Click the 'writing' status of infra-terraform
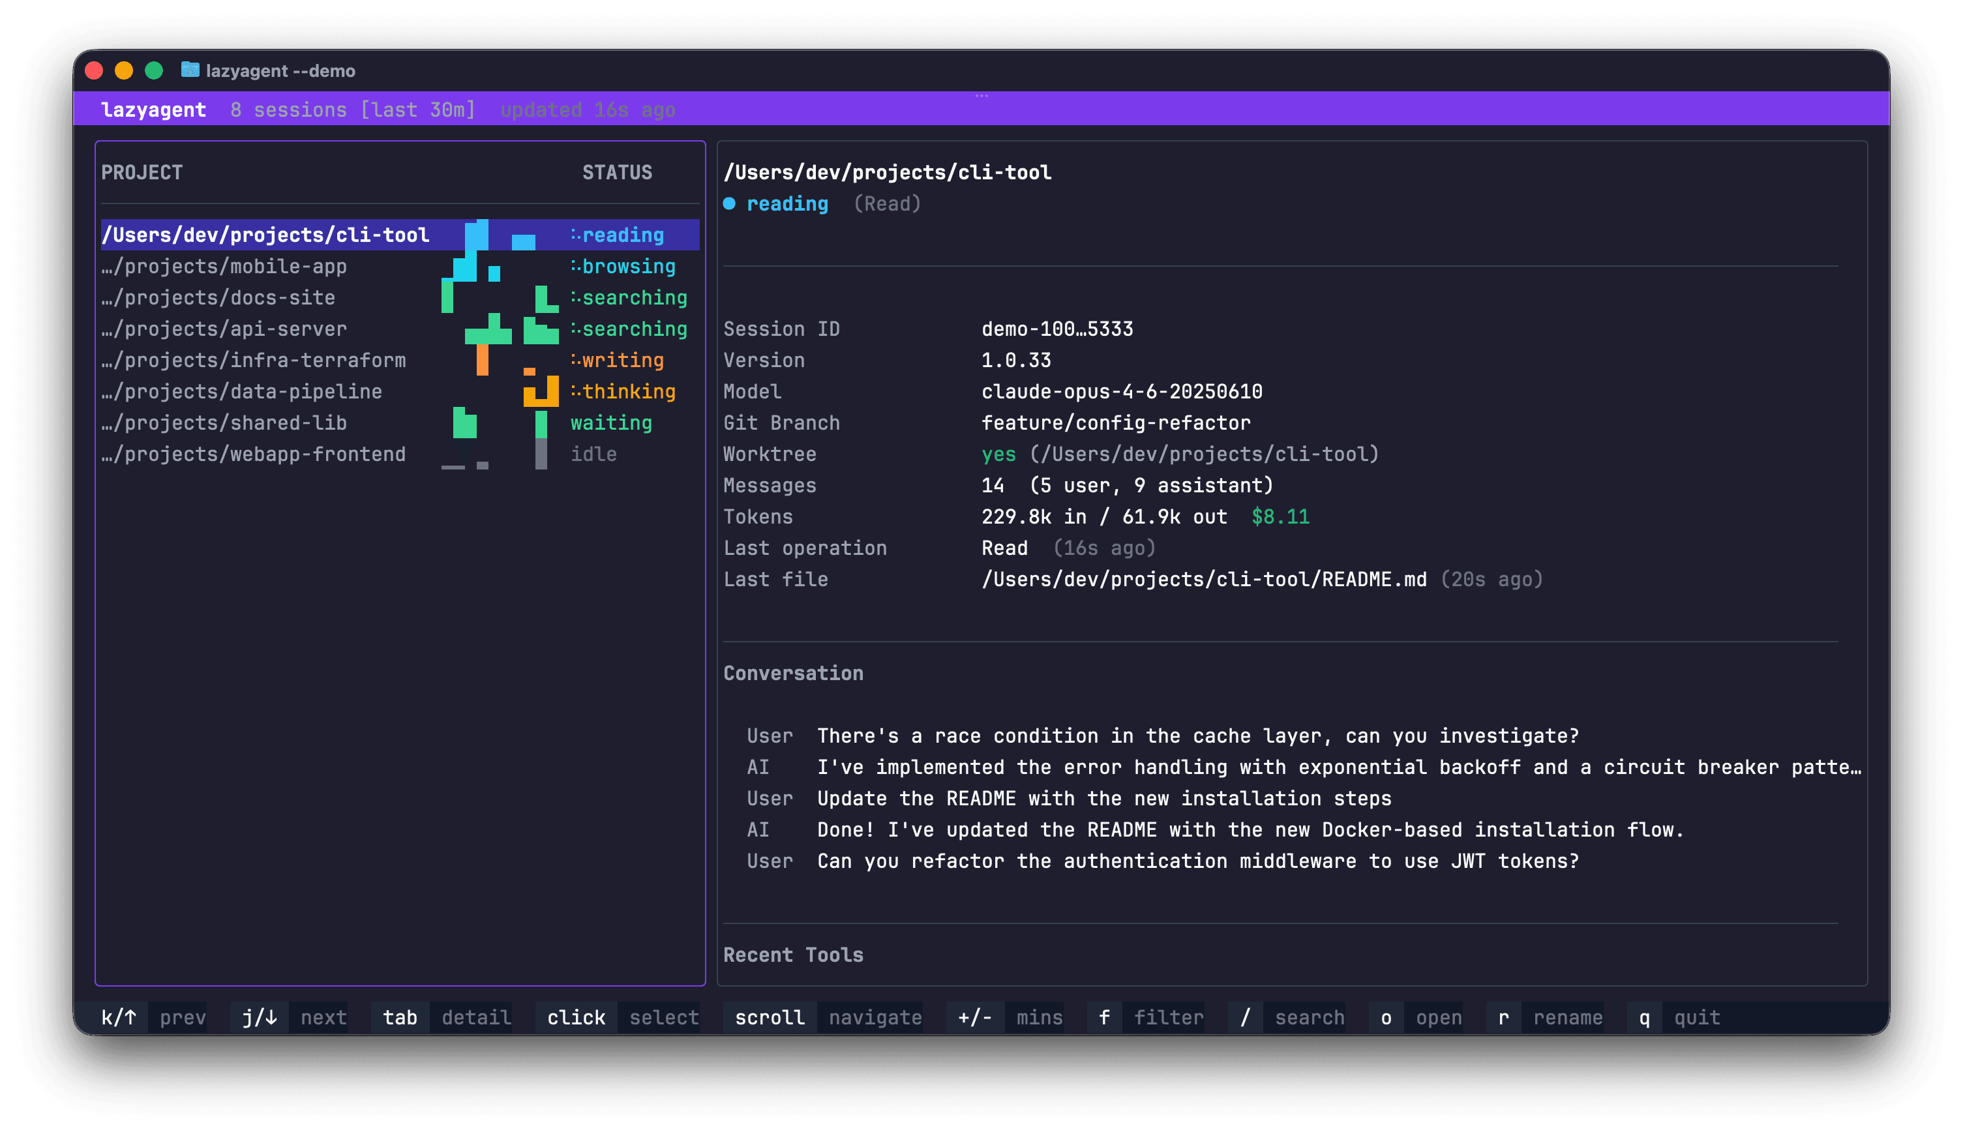1963x1132 pixels. [x=618, y=360]
